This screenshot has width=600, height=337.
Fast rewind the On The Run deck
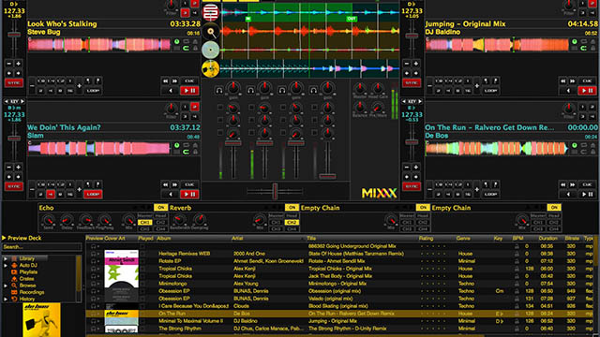(x=562, y=184)
